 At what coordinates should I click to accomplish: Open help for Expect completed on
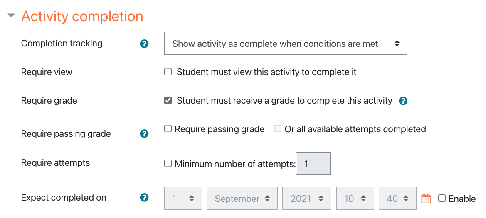tap(144, 198)
